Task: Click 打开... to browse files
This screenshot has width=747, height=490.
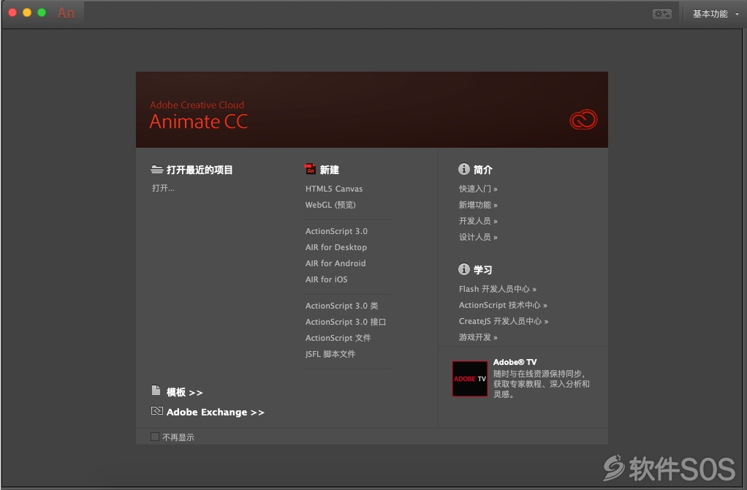Action: (x=163, y=188)
